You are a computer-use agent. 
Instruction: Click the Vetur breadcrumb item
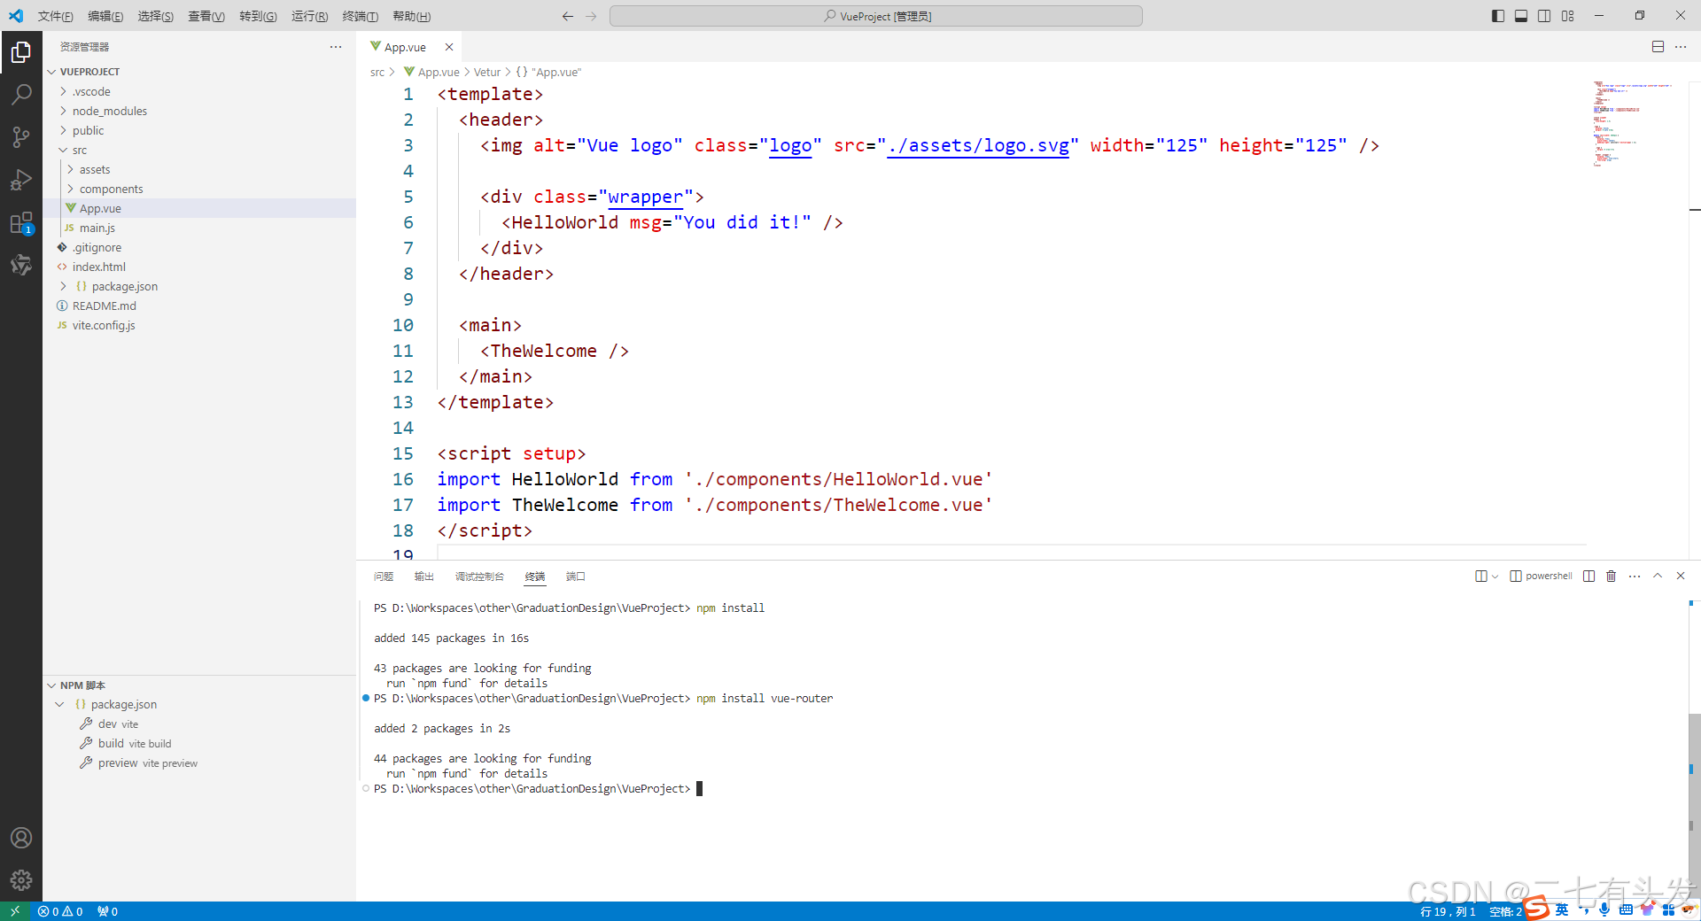[486, 72]
